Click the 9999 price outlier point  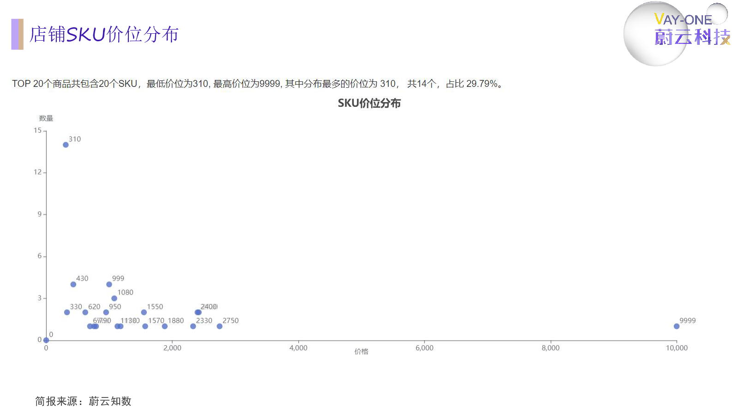click(676, 326)
